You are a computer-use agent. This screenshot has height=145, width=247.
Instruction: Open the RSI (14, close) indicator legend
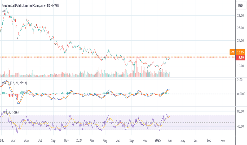pos(10,112)
